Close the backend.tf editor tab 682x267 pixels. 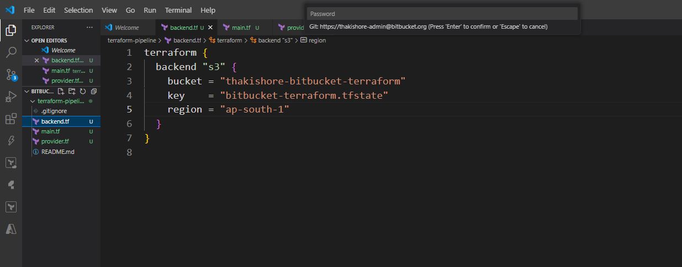210,27
